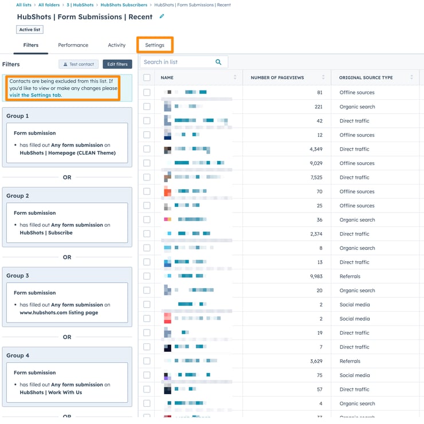This screenshot has height=424, width=424.
Task: Check the row with 81 pageviews
Action: point(147,92)
